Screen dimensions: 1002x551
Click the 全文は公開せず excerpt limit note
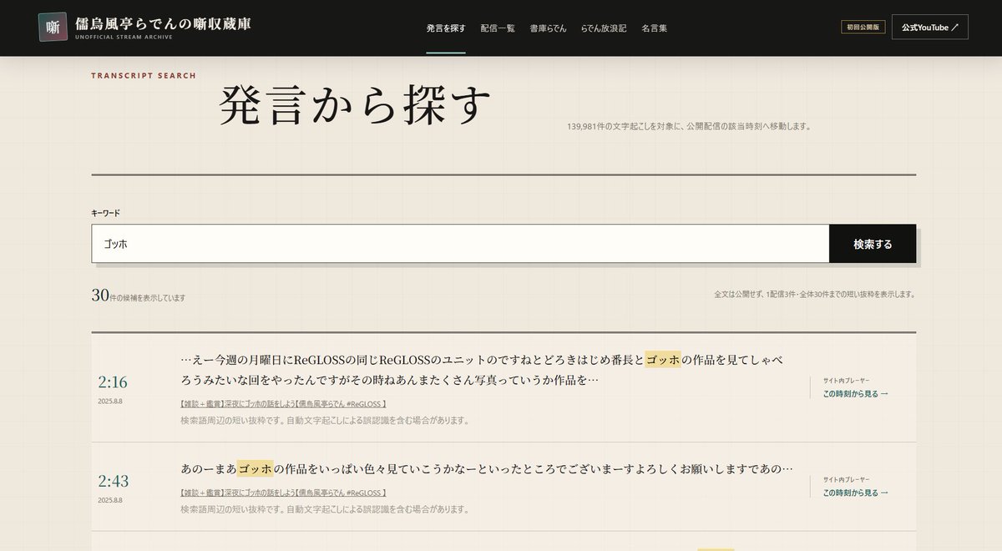(815, 295)
